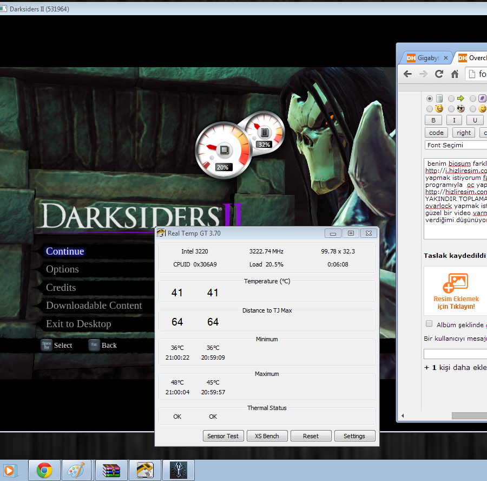Go to browser home page
Image resolution: width=487 pixels, height=481 pixels.
tap(455, 74)
